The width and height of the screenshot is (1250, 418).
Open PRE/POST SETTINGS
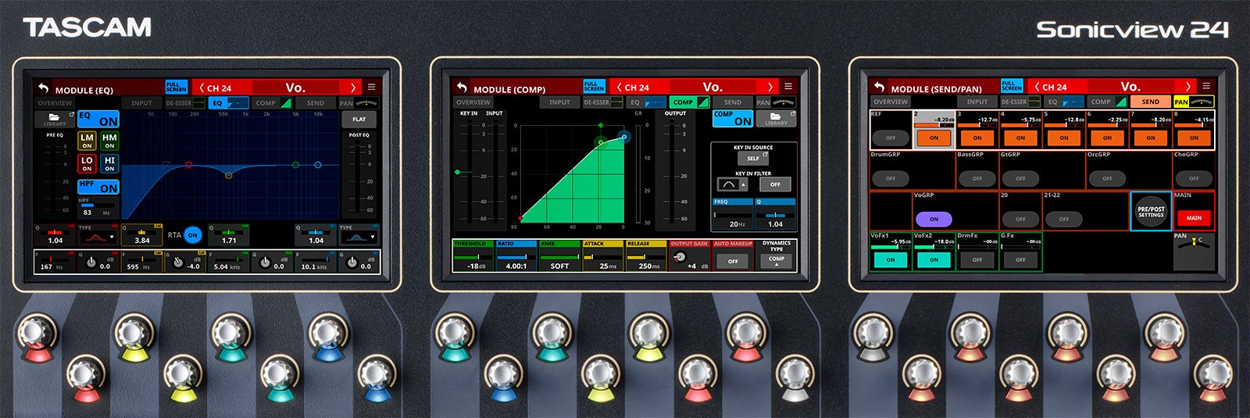[1151, 211]
